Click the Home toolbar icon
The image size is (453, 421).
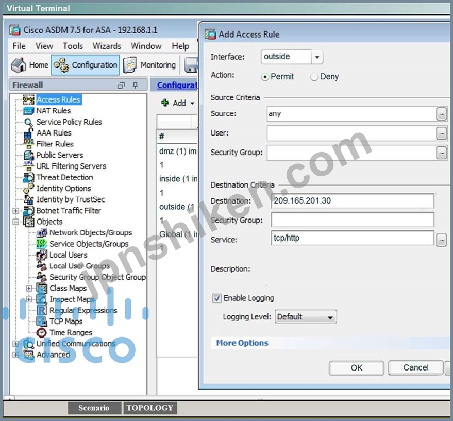point(19,65)
